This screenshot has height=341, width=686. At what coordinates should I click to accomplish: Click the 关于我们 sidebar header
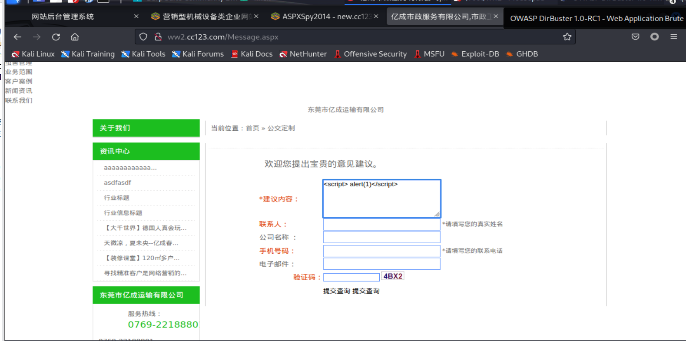point(146,128)
